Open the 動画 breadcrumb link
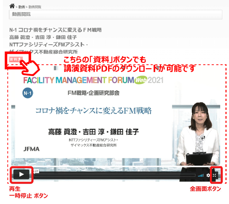229x204 pixels. point(21,7)
